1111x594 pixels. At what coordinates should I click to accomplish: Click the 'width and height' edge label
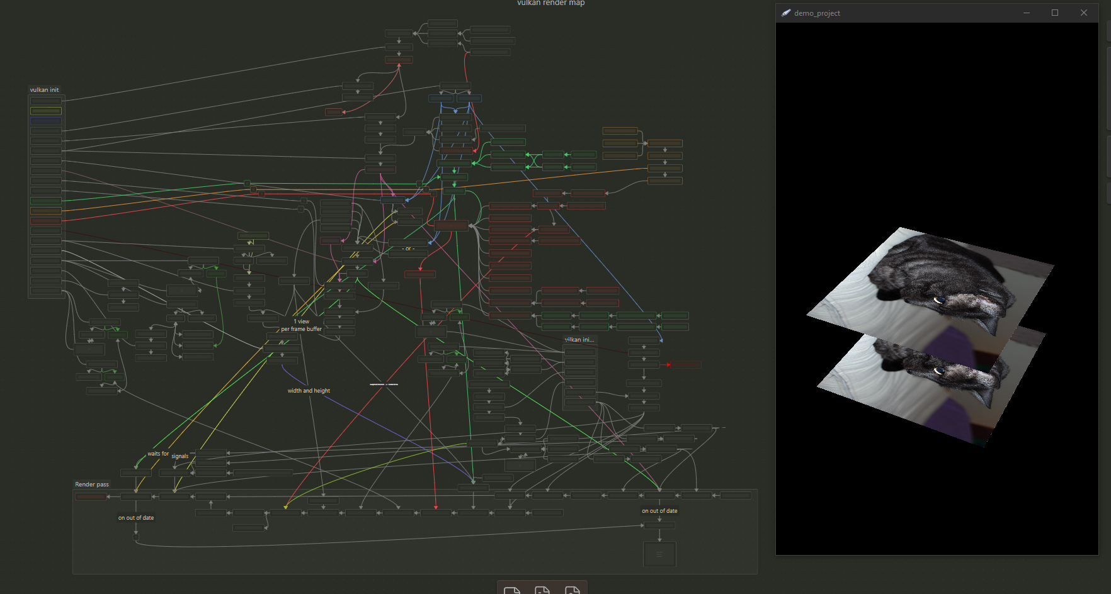click(x=309, y=391)
